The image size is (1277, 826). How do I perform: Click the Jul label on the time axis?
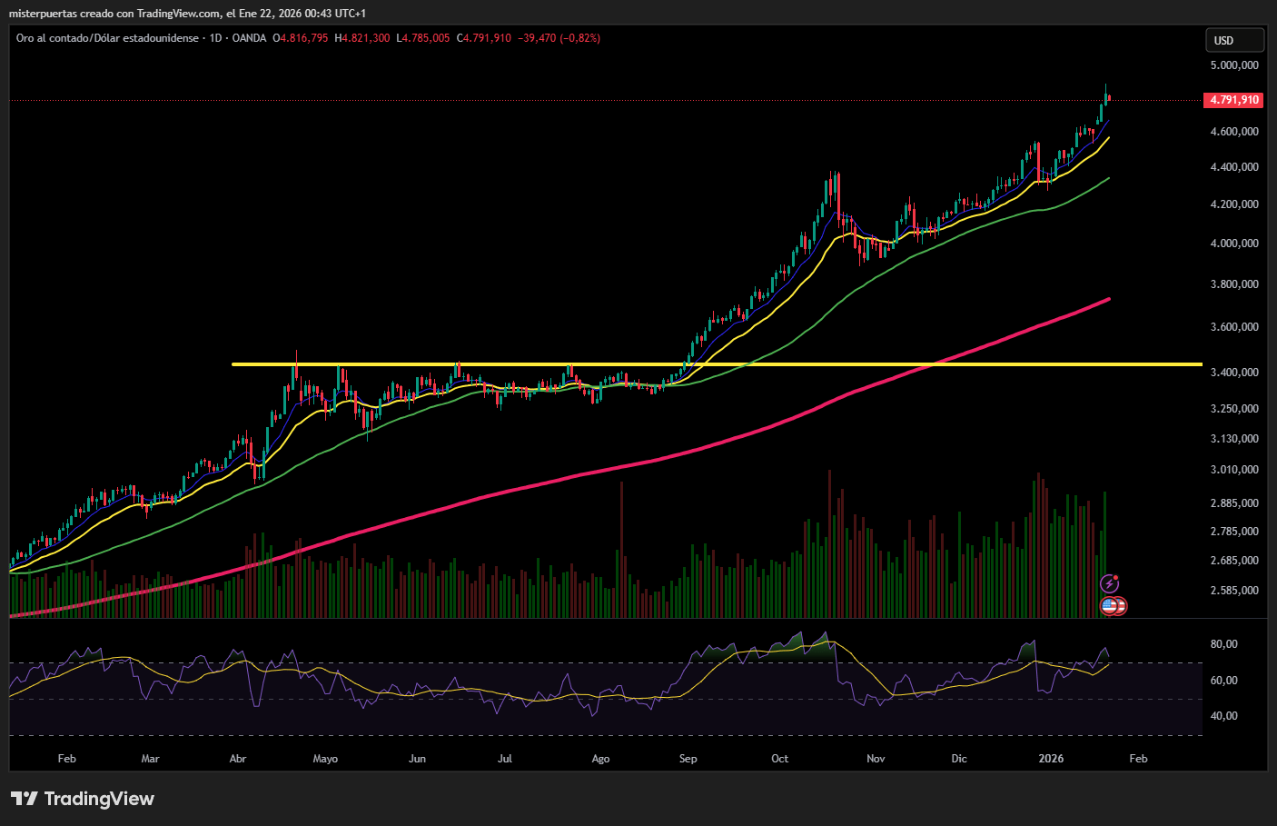pos(505,759)
